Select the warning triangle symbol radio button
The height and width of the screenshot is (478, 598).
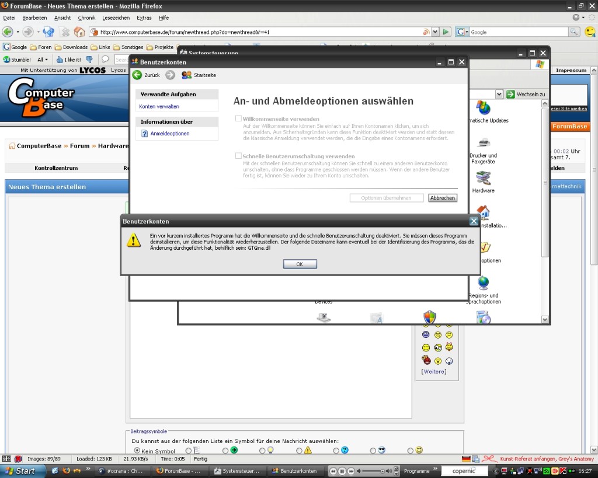[x=299, y=451]
